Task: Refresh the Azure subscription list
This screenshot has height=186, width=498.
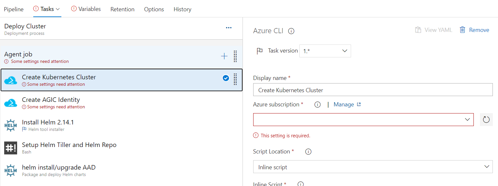Action: (x=486, y=120)
